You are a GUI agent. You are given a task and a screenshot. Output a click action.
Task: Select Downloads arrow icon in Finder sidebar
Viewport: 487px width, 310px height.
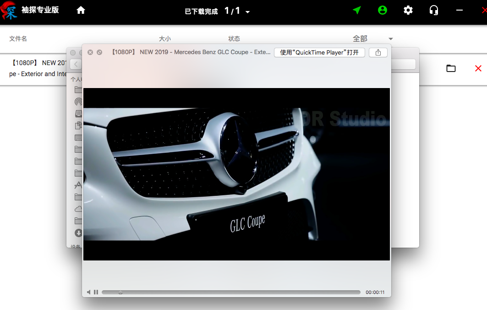[x=78, y=232]
